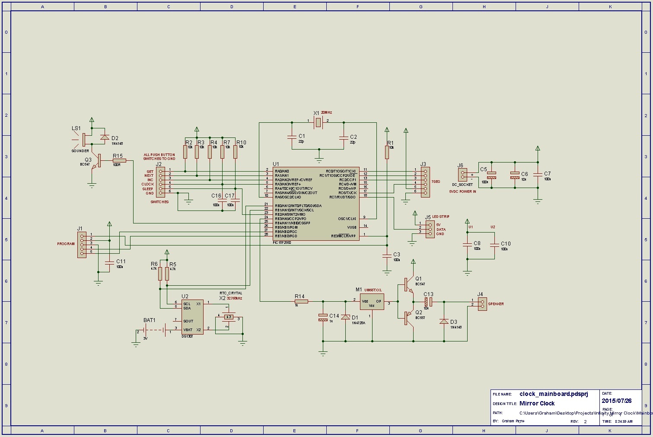Select resistor R14 1k
This screenshot has width=653, height=437.
(x=301, y=301)
